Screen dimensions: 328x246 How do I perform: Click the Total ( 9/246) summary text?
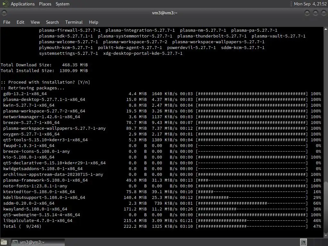coord(22,226)
